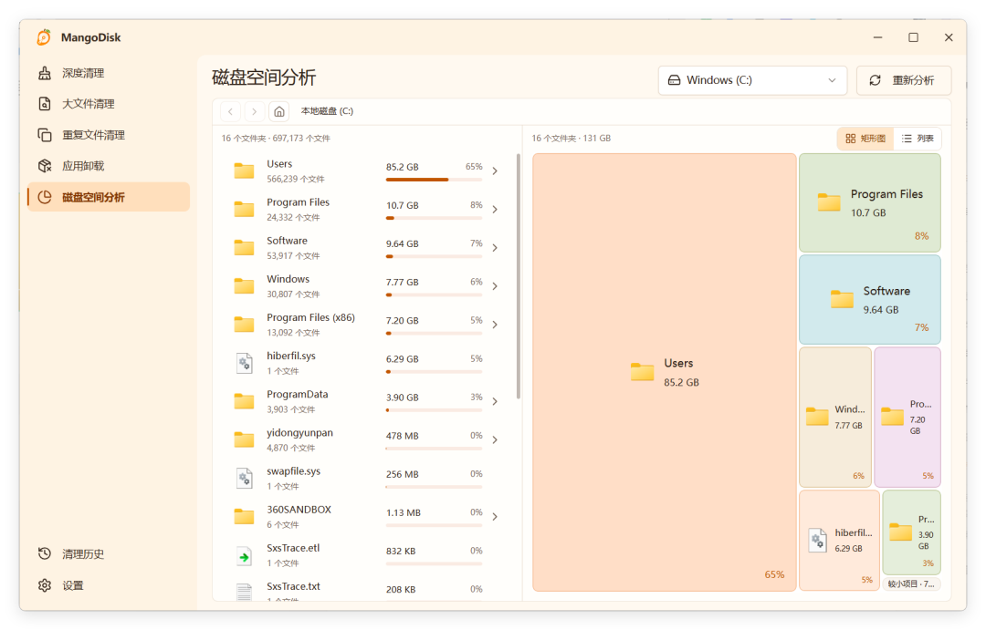
Task: Click the Software folder icon in treemap
Action: pos(842,299)
